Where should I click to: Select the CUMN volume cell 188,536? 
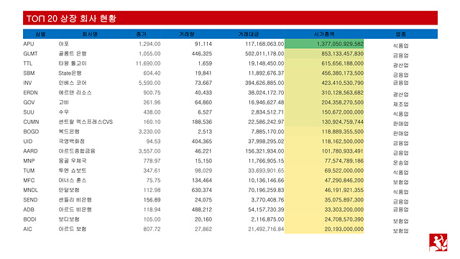coord(202,122)
